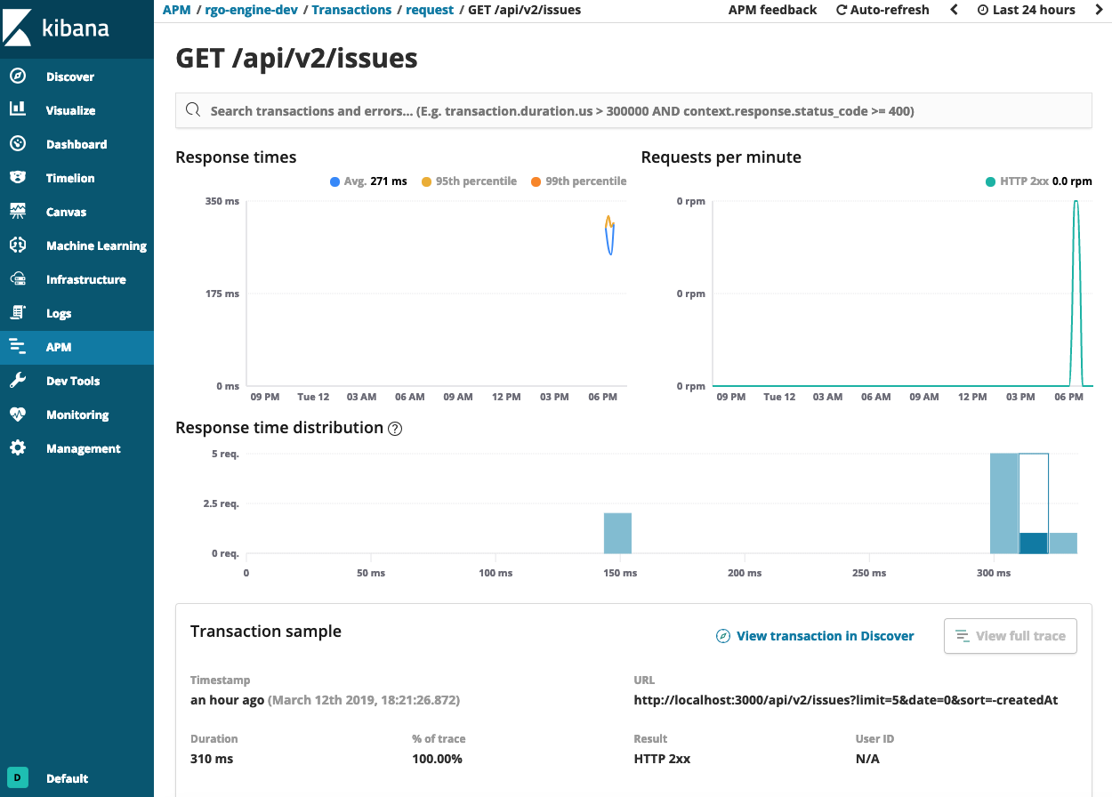Click the request breadcrumb link
The image size is (1112, 797).
(430, 10)
